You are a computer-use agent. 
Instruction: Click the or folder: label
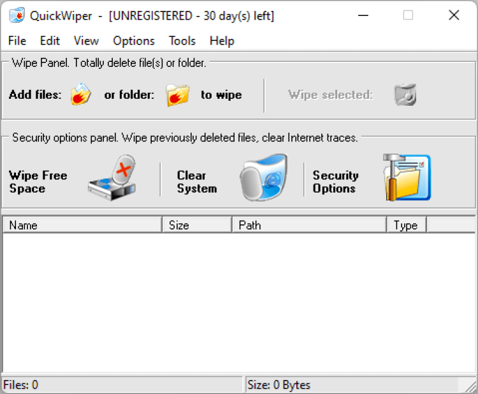129,95
